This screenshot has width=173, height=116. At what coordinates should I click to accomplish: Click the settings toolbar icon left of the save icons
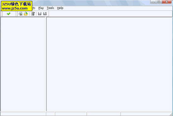(x=33, y=14)
